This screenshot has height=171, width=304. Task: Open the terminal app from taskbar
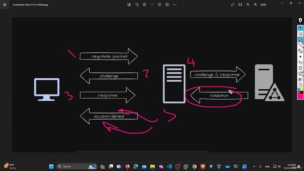236,166
